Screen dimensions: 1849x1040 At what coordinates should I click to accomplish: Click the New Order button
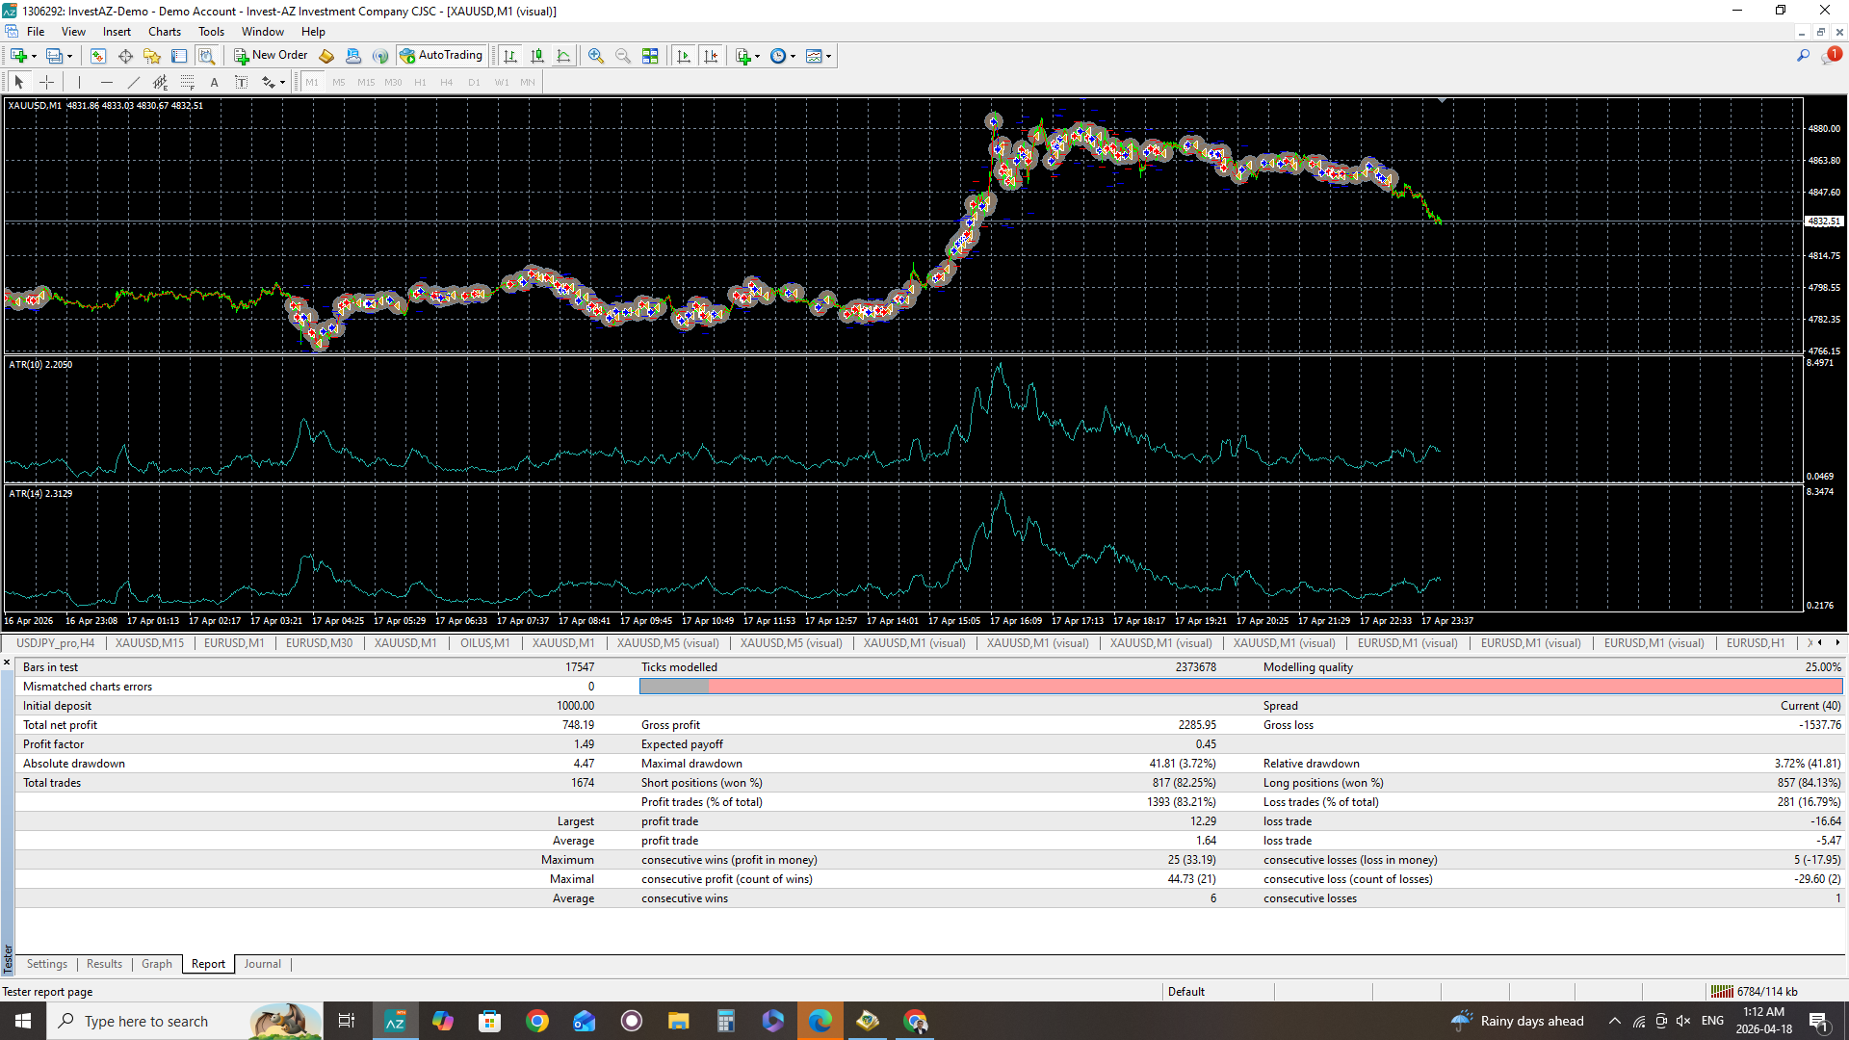pyautogui.click(x=271, y=56)
